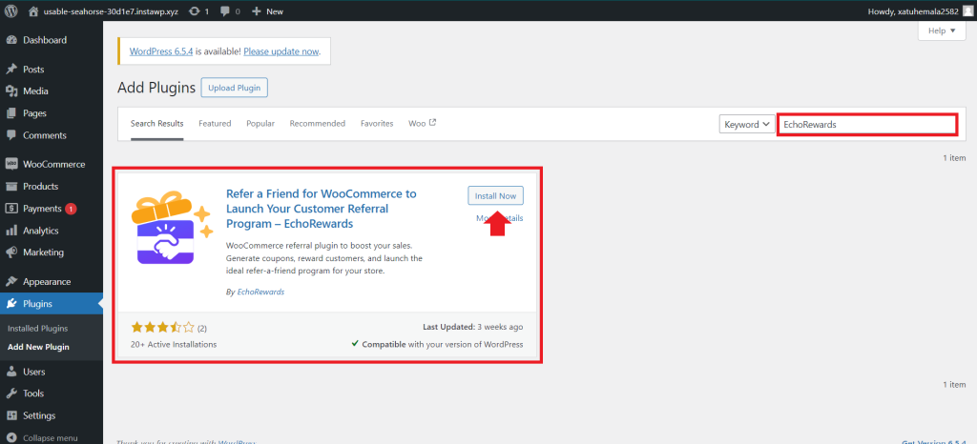The image size is (977, 444).
Task: Open the WooCommerce menu label
Action: [x=54, y=164]
